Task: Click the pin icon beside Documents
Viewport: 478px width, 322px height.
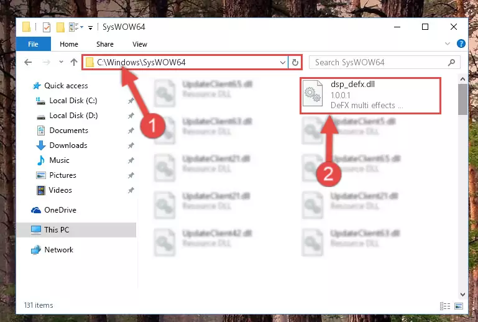Action: point(131,131)
